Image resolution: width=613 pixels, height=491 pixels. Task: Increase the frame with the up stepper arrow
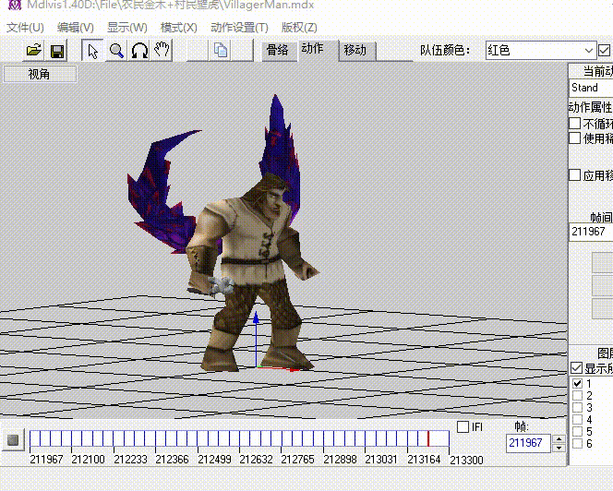[559, 439]
